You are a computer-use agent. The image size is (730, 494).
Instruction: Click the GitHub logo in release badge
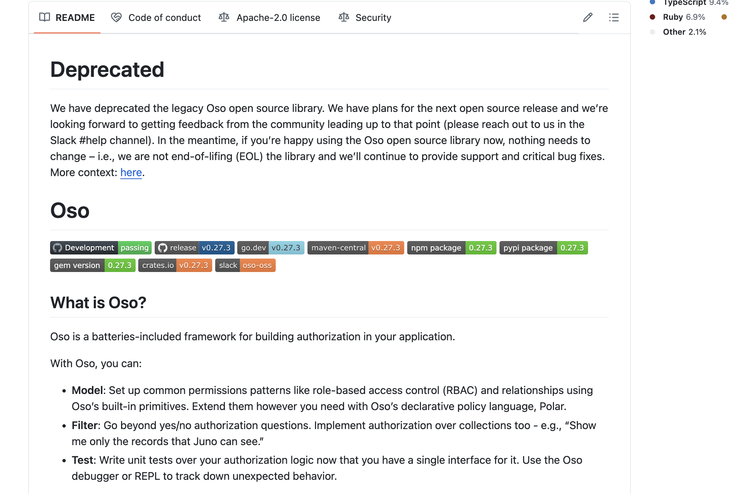(x=163, y=248)
